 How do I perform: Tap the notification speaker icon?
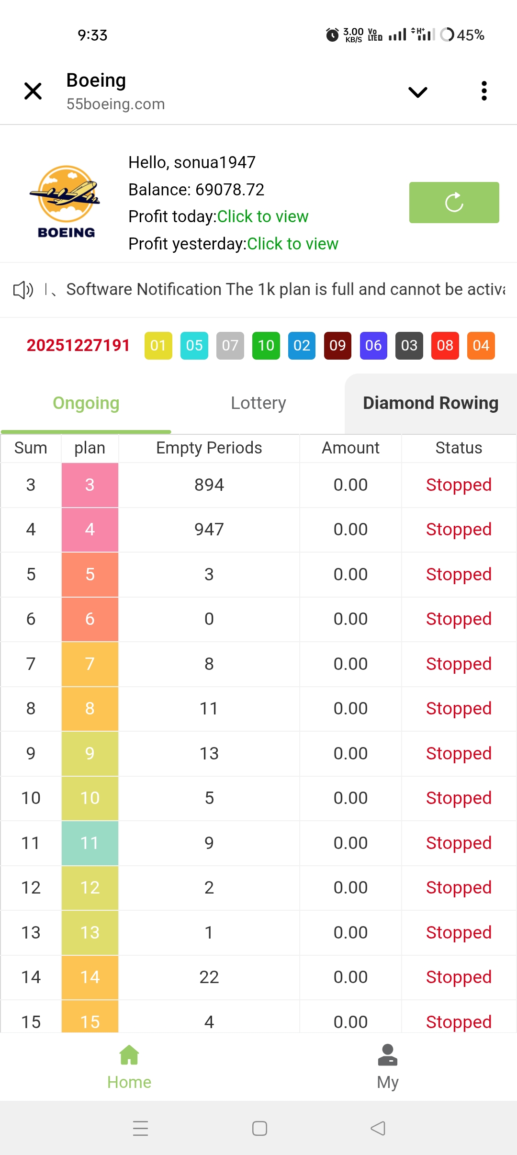click(x=23, y=290)
